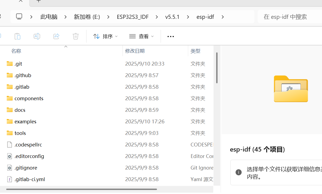Select the .editorconfig file icon
The width and height of the screenshot is (322, 194).
coord(9,156)
